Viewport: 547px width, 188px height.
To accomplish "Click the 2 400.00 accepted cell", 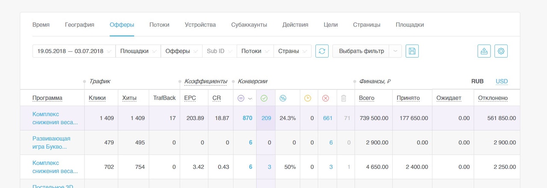I will (x=417, y=167).
